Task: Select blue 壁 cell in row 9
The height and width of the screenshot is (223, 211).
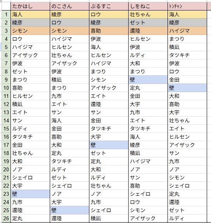Action: pos(148,80)
